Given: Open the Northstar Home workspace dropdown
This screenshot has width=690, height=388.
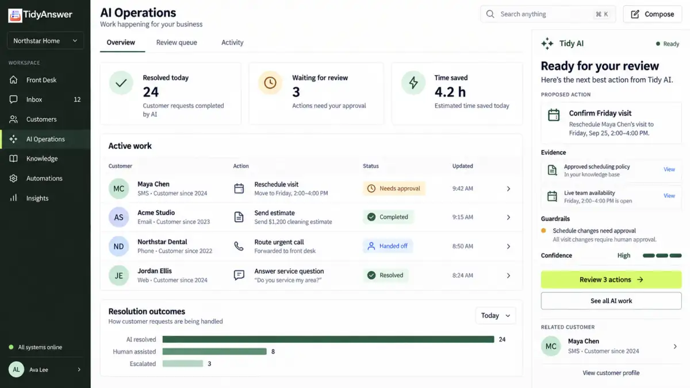Looking at the screenshot, I should 45,41.
